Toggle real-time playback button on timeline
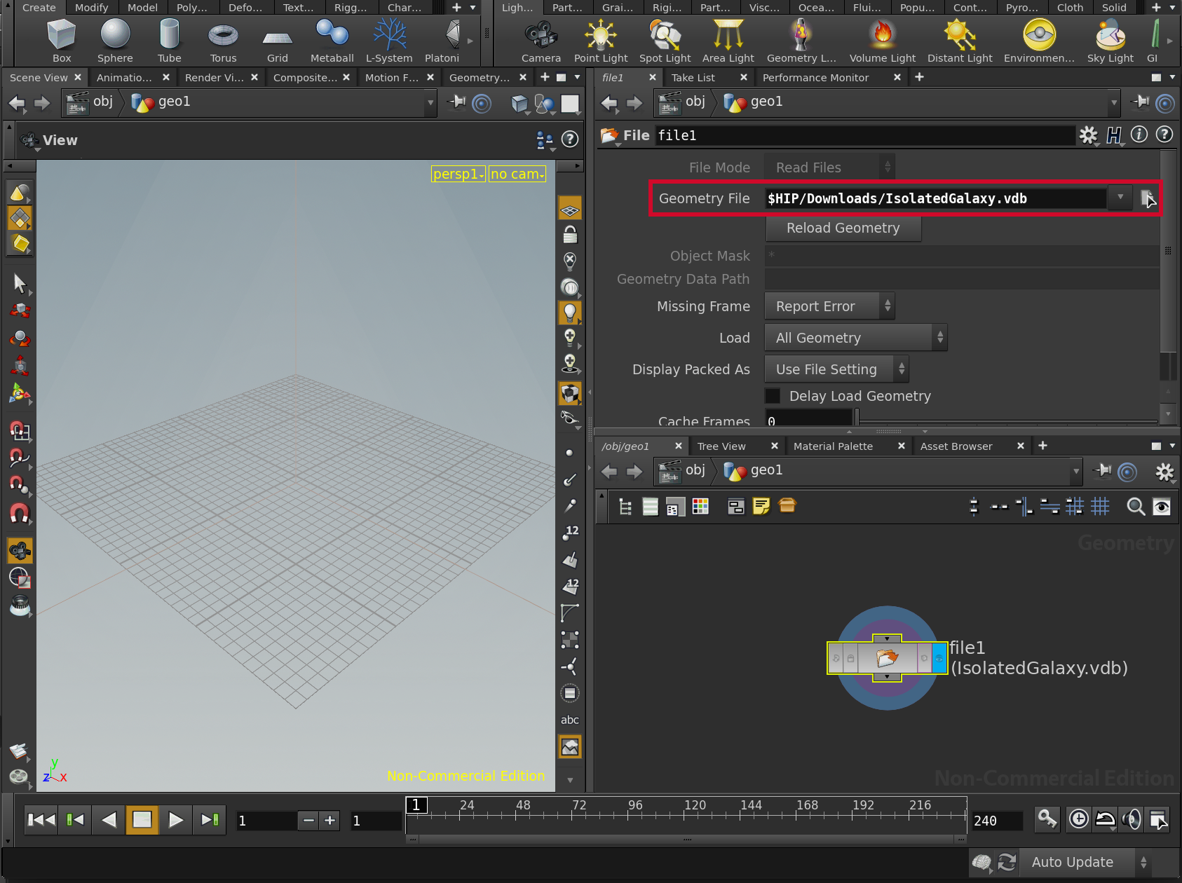The width and height of the screenshot is (1182, 883). (1079, 819)
